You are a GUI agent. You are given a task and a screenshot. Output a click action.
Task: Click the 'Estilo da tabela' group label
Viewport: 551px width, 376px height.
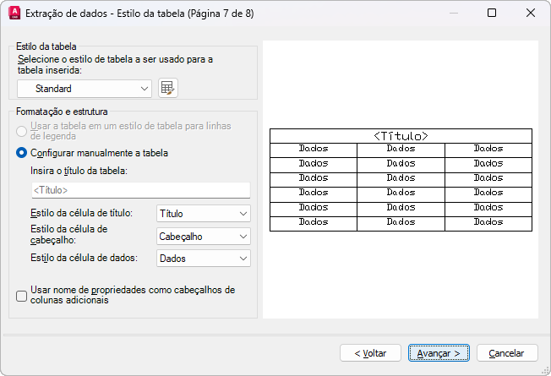click(x=46, y=46)
